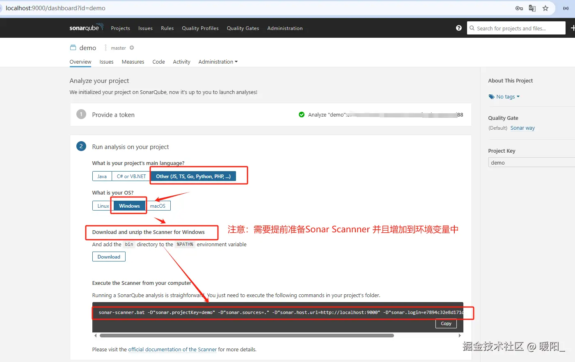This screenshot has height=362, width=575.
Task: Click the Download scanner button
Action: [109, 257]
